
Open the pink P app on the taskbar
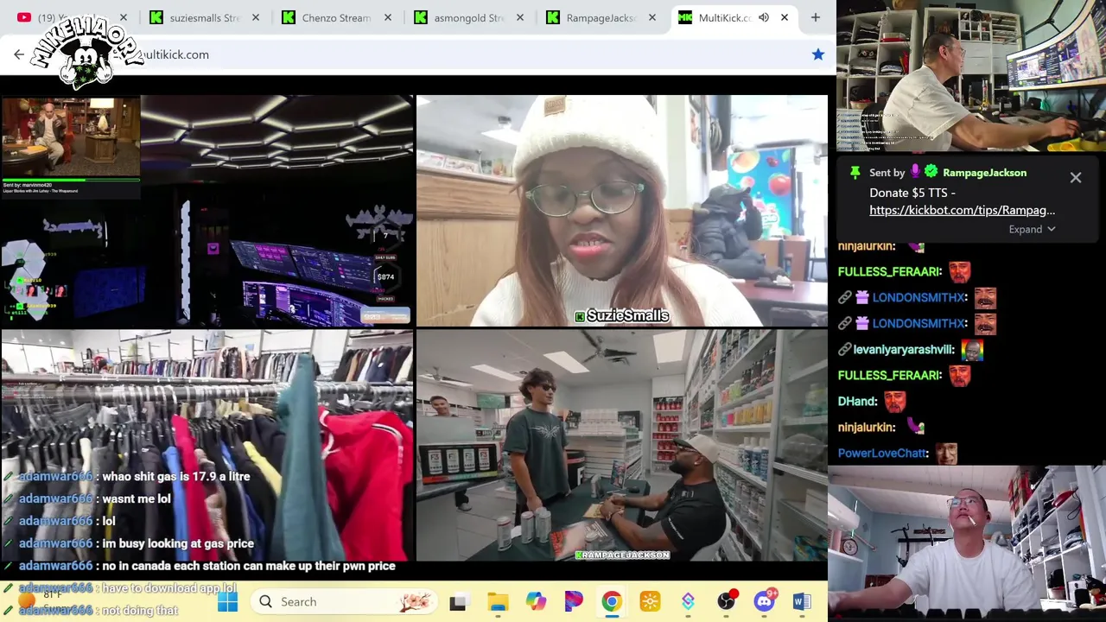[x=574, y=601]
